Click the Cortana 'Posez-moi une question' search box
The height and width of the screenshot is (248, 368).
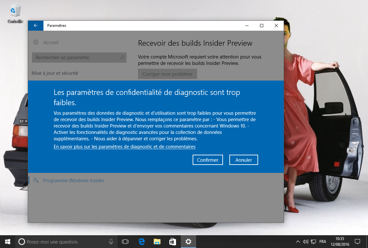[x=64, y=242]
